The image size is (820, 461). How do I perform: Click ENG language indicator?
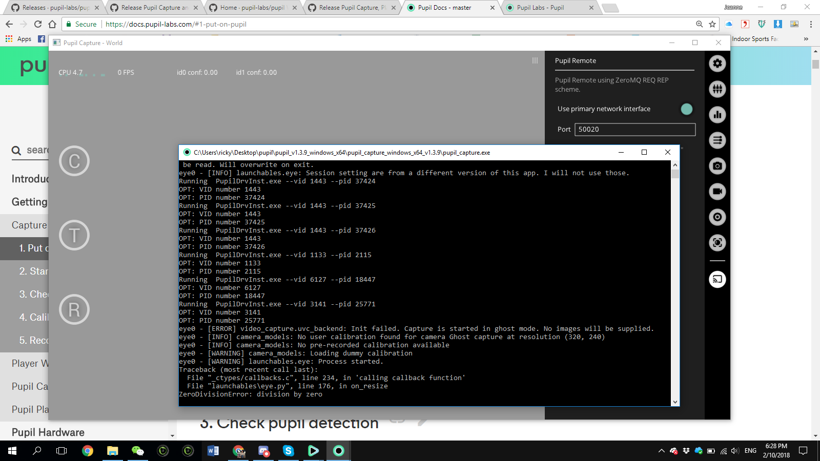pos(750,451)
